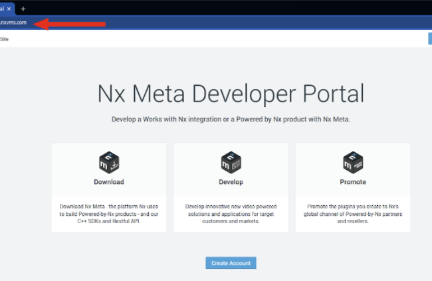Close the current browser tab
The width and height of the screenshot is (432, 281).
point(9,9)
